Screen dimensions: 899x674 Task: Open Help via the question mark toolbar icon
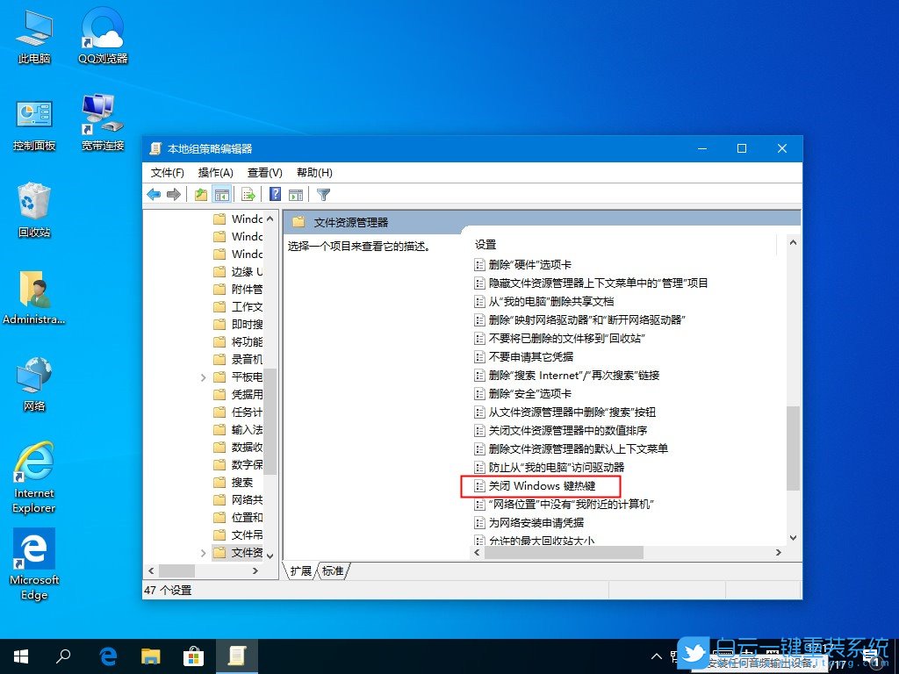(x=274, y=193)
